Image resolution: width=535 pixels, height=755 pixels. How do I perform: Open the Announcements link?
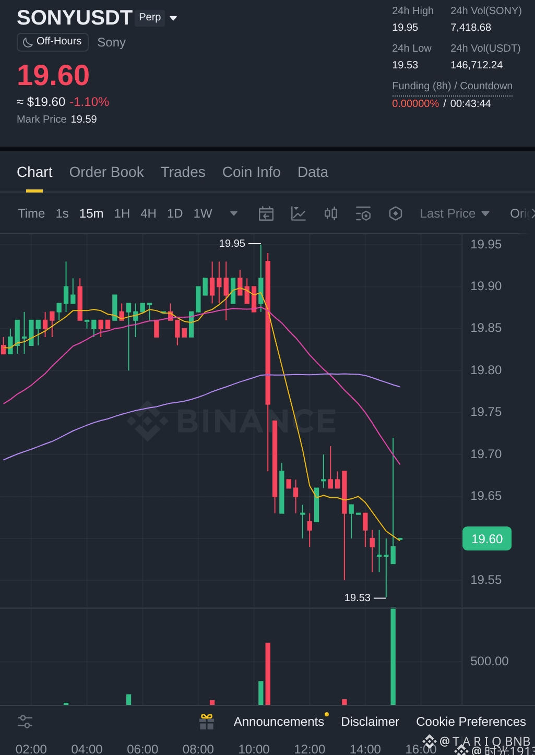(279, 722)
